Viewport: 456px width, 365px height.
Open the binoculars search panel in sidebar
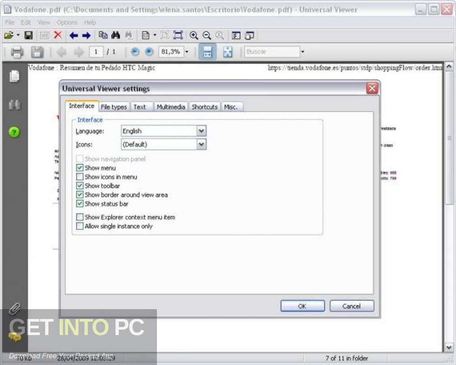click(x=14, y=105)
